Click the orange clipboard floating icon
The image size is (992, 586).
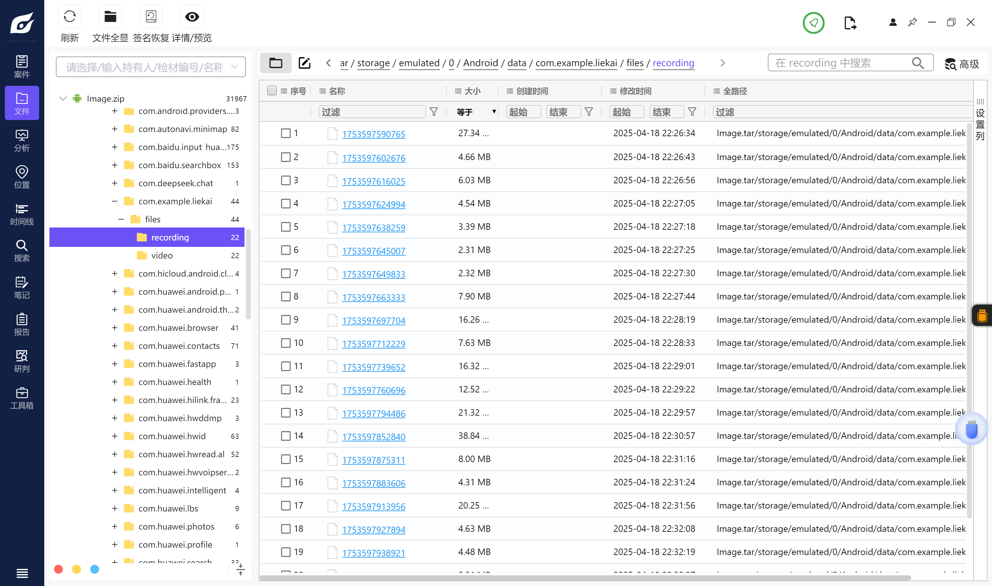(982, 315)
